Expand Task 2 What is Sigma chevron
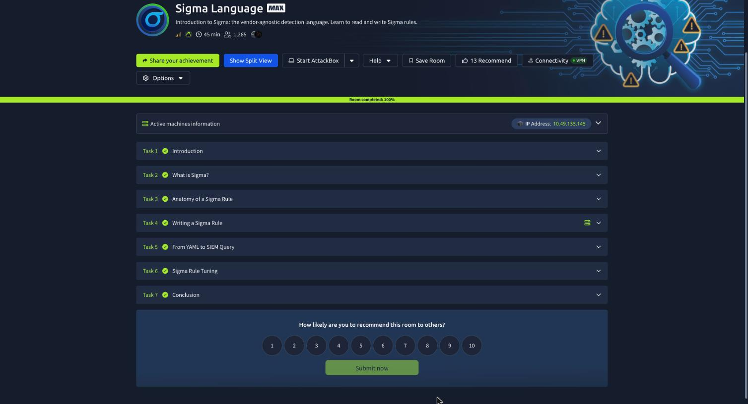Screen dimensions: 748x404 point(599,175)
